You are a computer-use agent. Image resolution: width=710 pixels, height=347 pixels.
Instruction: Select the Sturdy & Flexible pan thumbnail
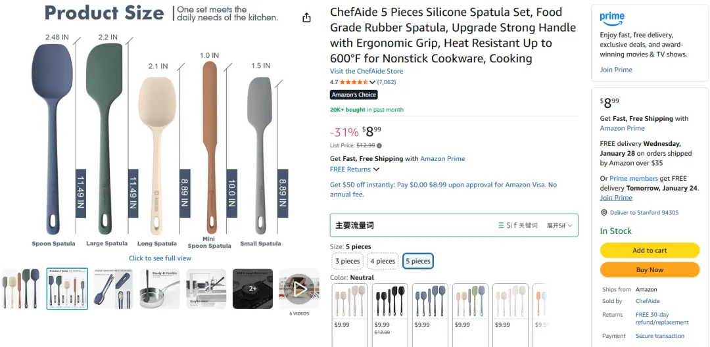click(160, 288)
